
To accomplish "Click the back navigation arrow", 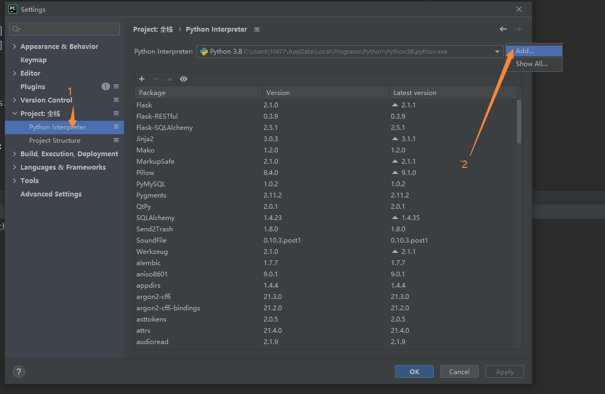I will [x=503, y=29].
